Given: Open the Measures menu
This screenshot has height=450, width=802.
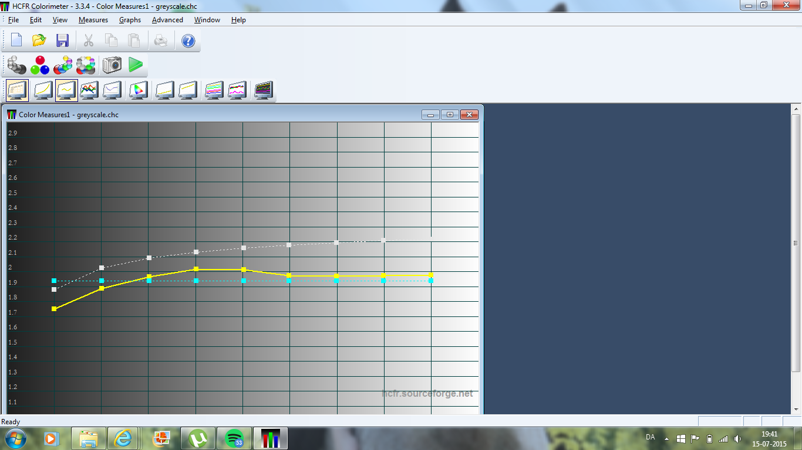Looking at the screenshot, I should (x=93, y=20).
